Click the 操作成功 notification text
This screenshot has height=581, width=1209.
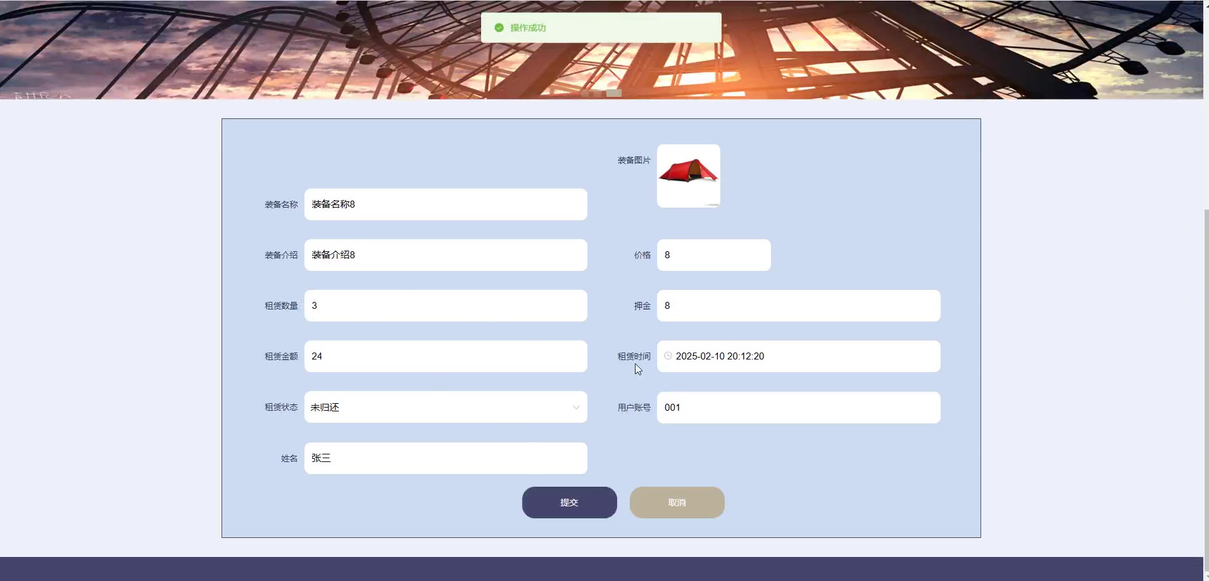(528, 28)
